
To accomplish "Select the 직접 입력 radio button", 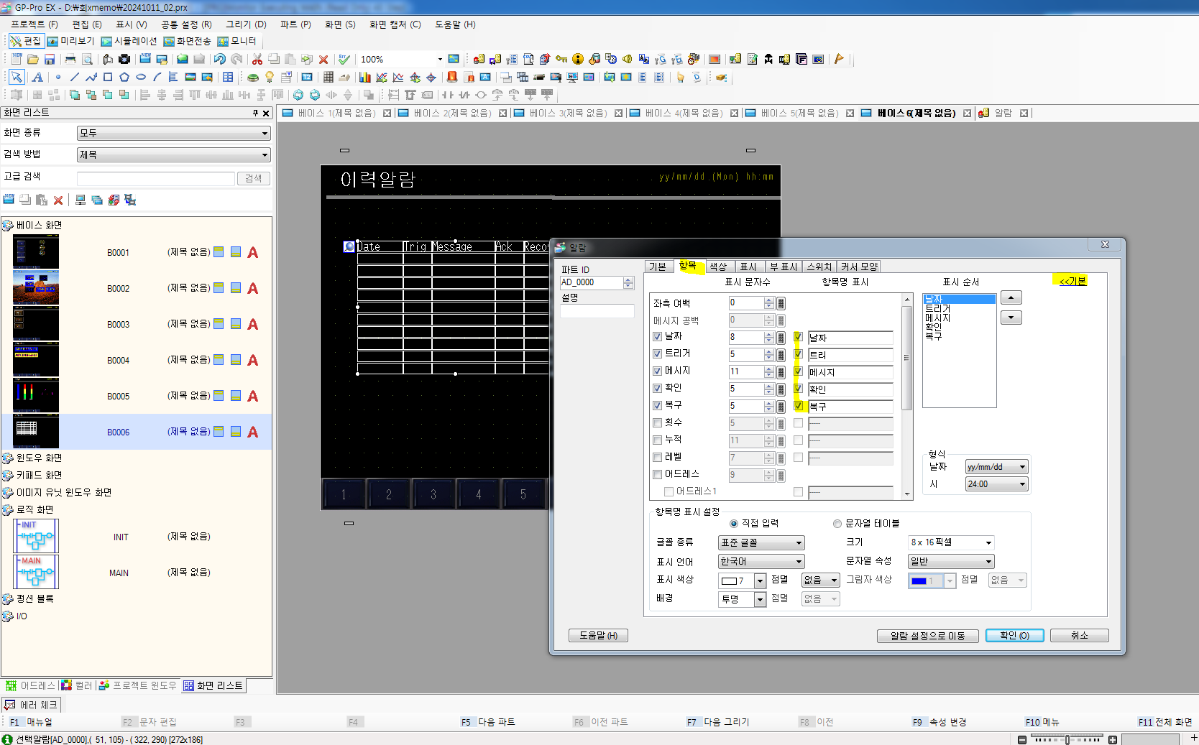I will pyautogui.click(x=734, y=523).
